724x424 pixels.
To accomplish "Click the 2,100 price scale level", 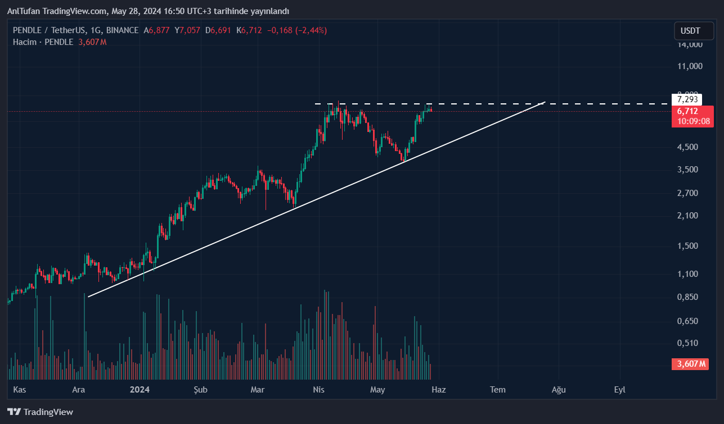I will (x=690, y=216).
